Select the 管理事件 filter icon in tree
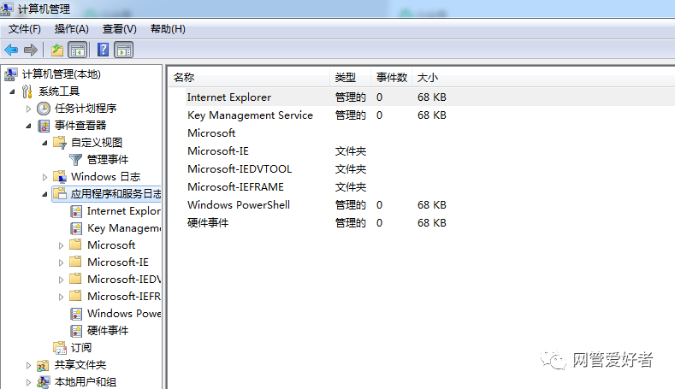The height and width of the screenshot is (389, 675). [76, 160]
